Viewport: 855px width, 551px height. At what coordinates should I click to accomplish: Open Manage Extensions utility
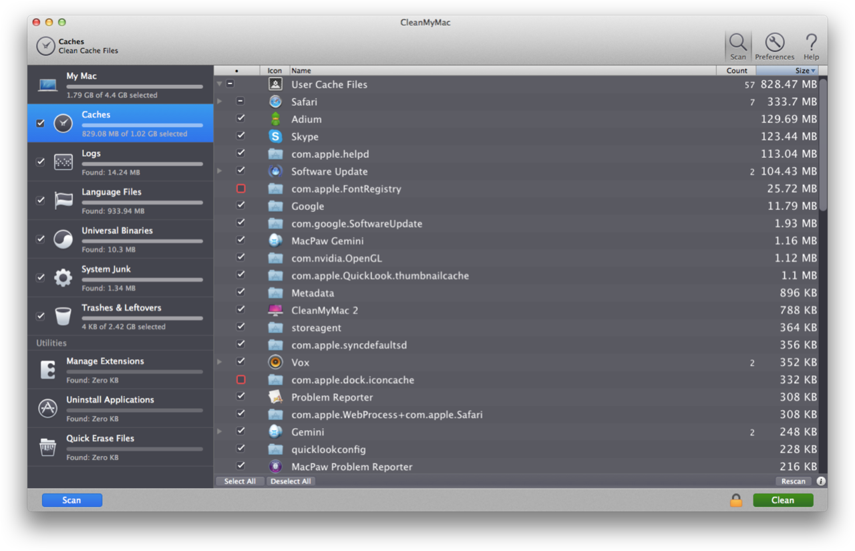120,370
